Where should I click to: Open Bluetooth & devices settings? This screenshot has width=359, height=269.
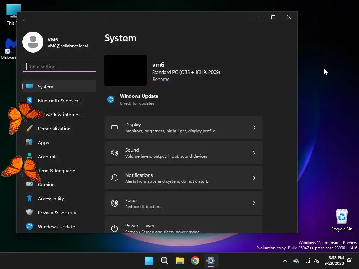(x=59, y=101)
